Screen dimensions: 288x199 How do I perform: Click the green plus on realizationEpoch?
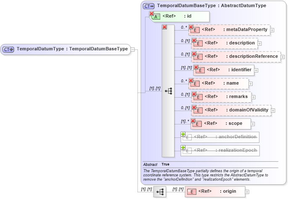tap(183, 147)
